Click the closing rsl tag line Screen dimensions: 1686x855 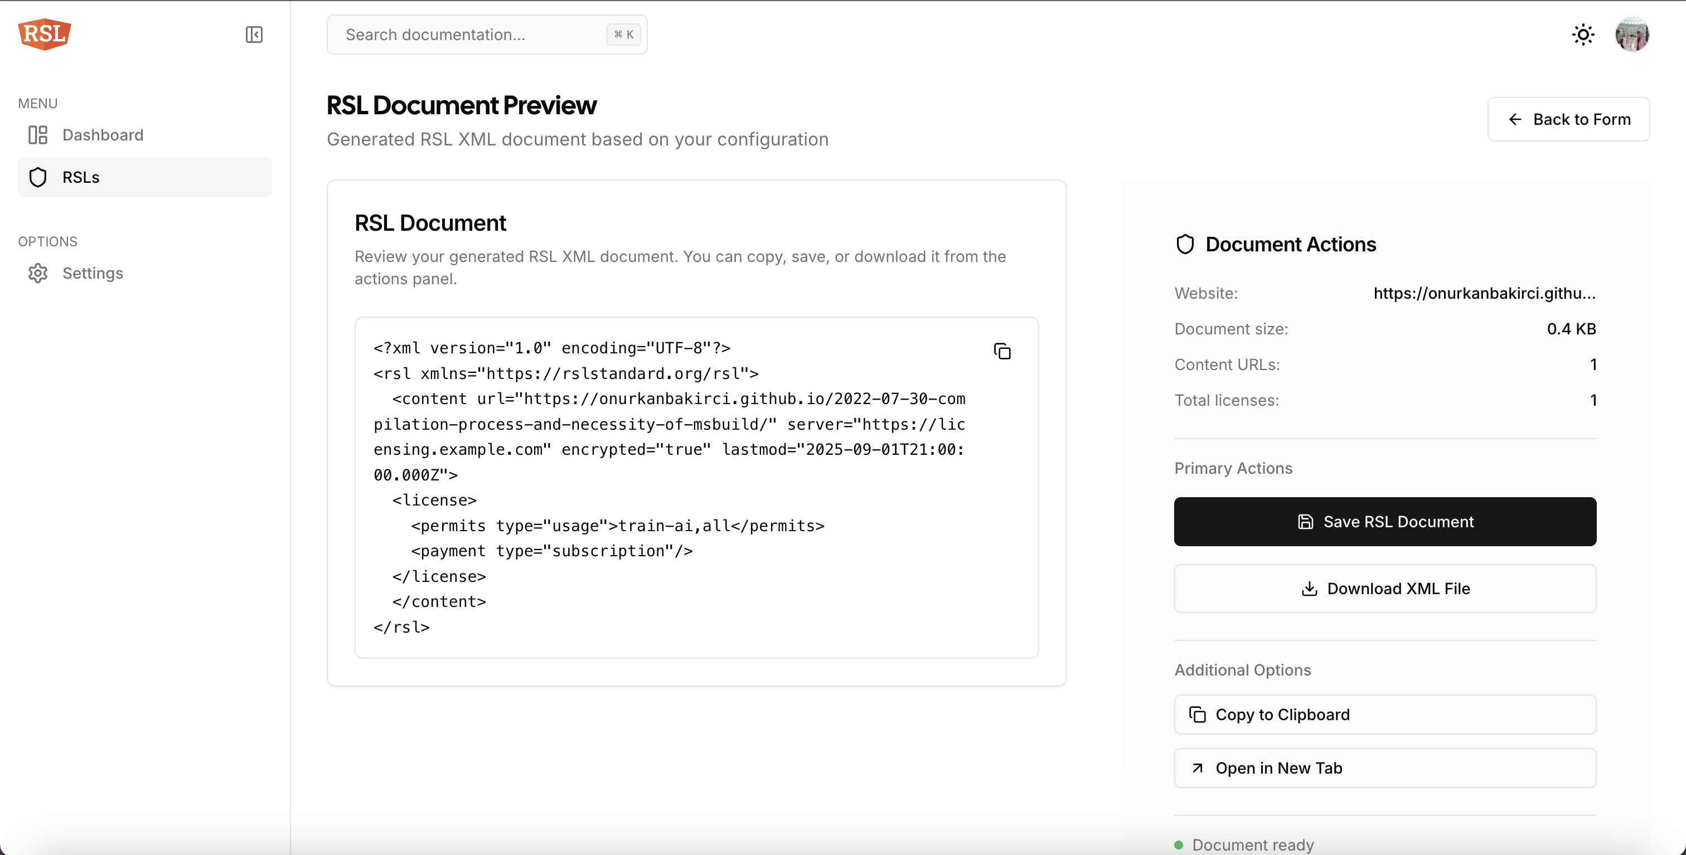pyautogui.click(x=401, y=626)
